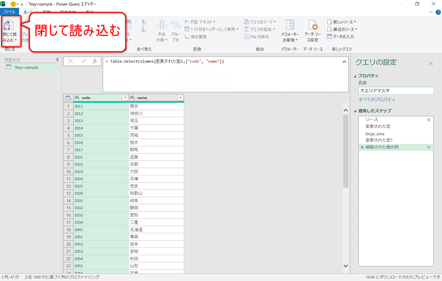Image resolution: width=442 pixels, height=281 pixels.
Task: Open 列の分割 (Split Column) menu
Action: tap(162, 31)
